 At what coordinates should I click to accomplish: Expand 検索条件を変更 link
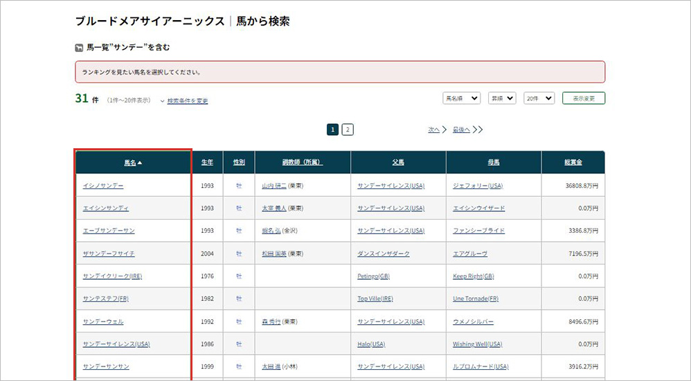coord(188,101)
